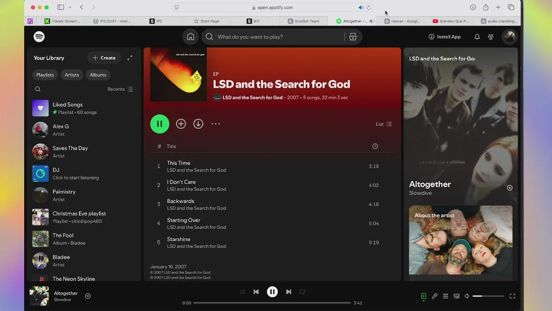Sort tracks by duration clock icon
The width and height of the screenshot is (552, 311).
(x=375, y=146)
